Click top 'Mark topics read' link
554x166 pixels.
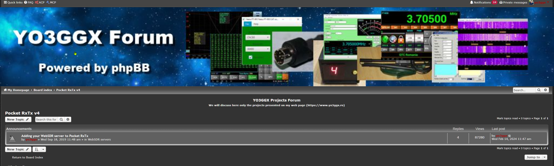(x=507, y=119)
